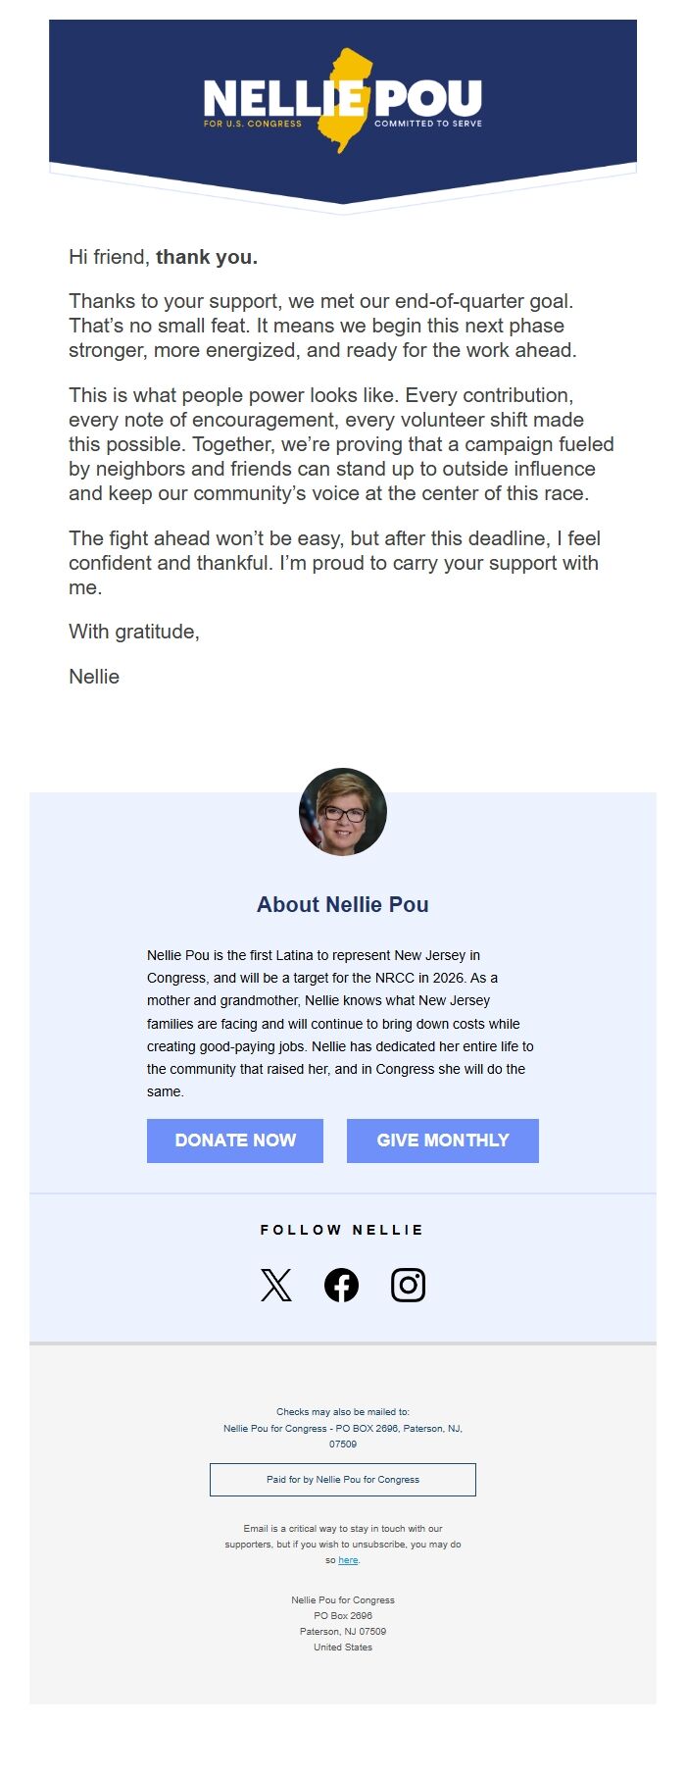Click "United States" in the footer address
This screenshot has height=1774, width=686.
click(343, 1647)
